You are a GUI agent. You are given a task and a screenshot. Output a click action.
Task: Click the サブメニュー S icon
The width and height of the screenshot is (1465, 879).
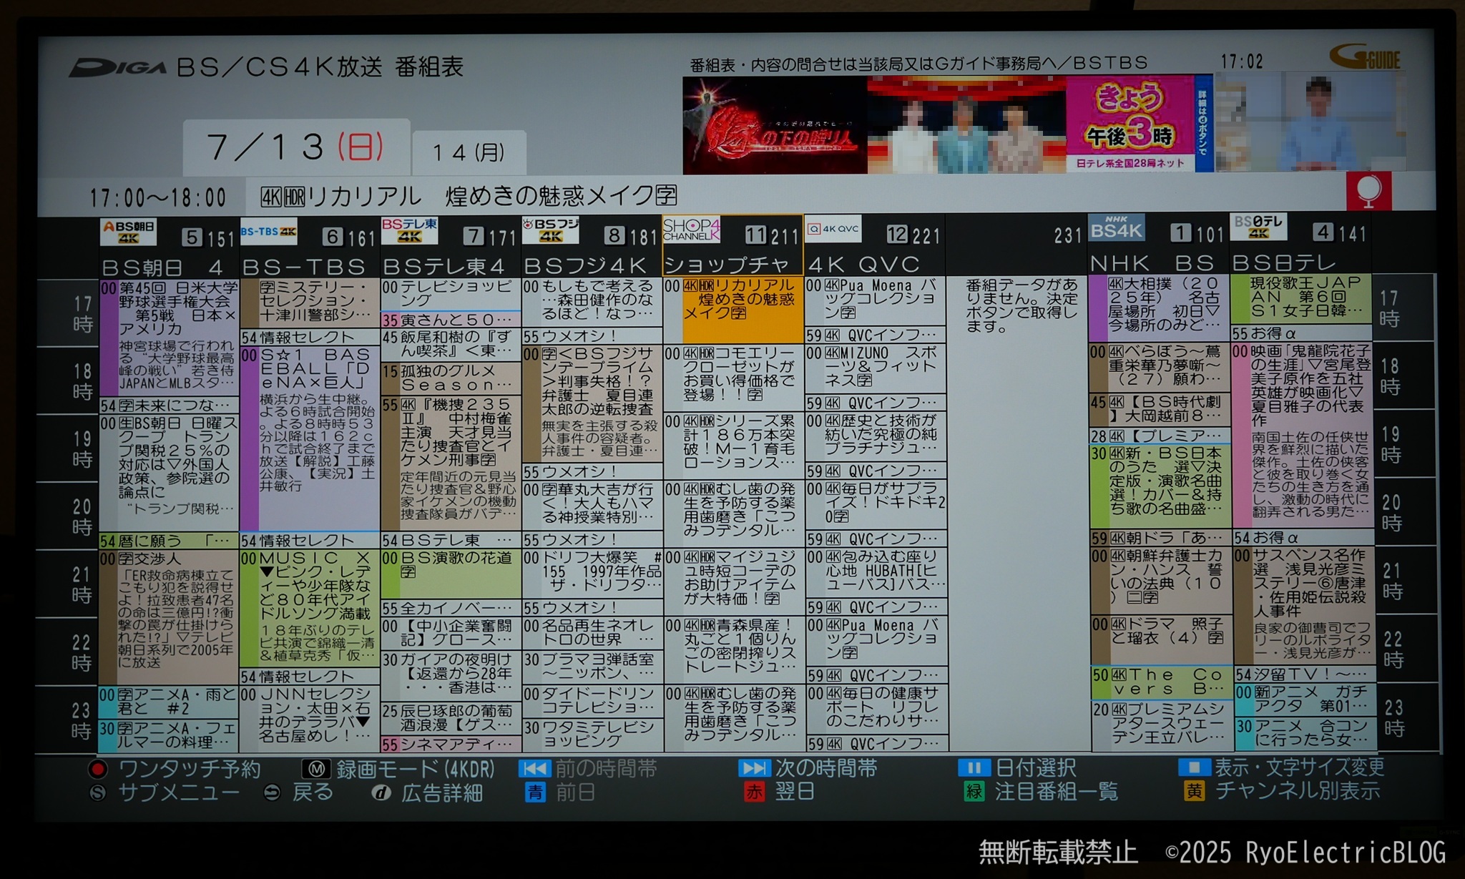pyautogui.click(x=98, y=793)
